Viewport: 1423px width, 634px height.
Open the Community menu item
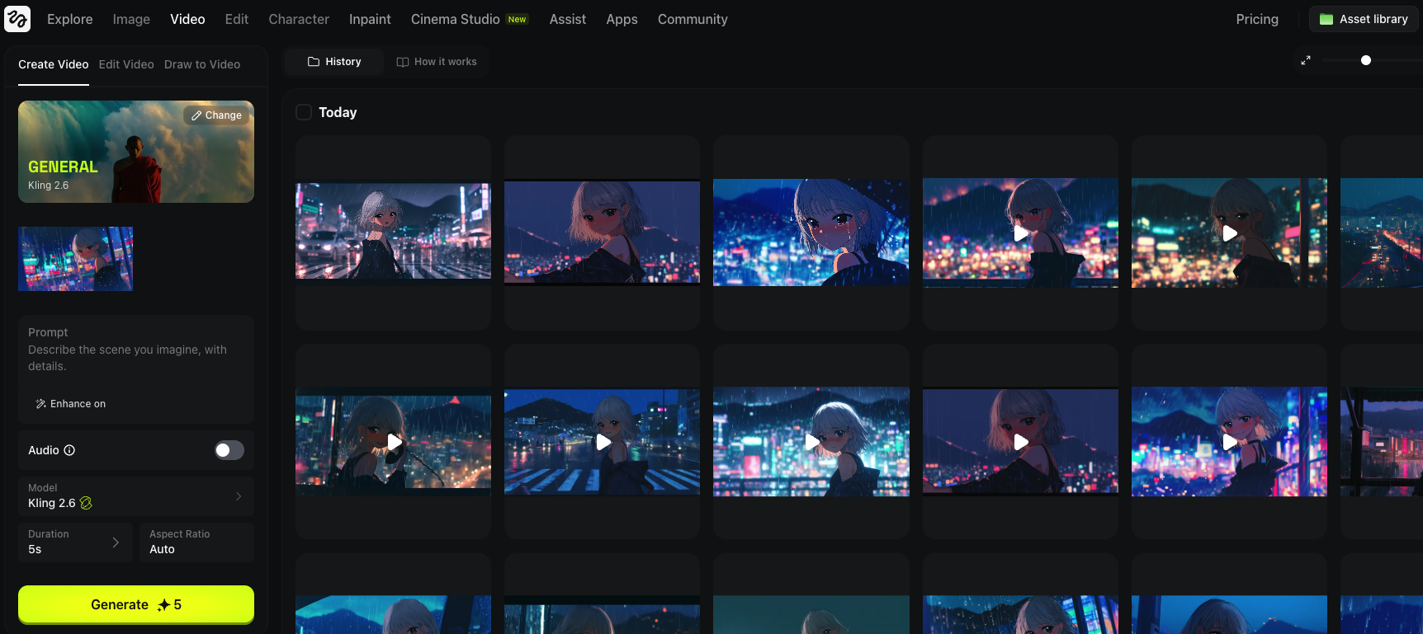[693, 19]
